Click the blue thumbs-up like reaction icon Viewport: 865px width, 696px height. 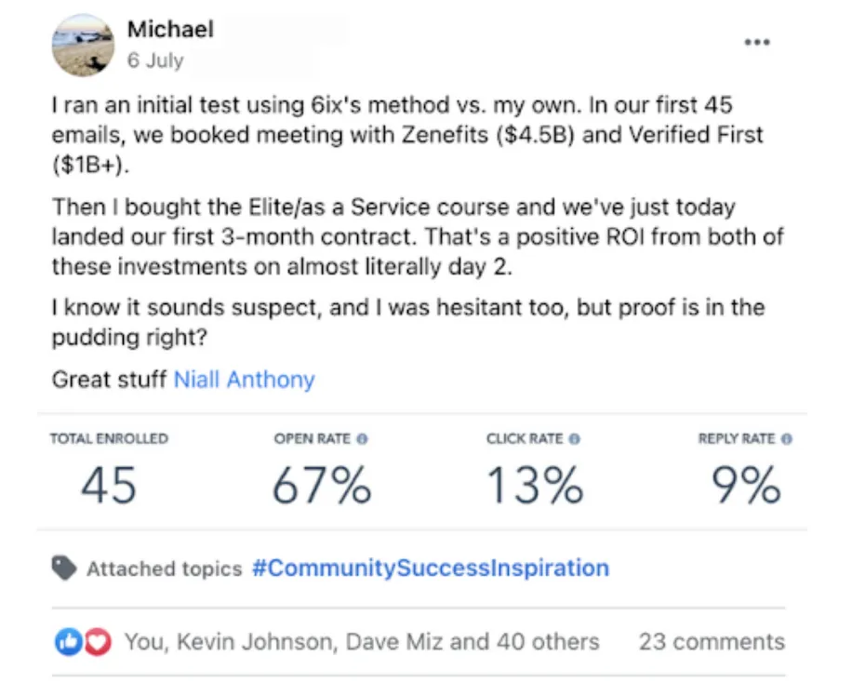[68, 641]
